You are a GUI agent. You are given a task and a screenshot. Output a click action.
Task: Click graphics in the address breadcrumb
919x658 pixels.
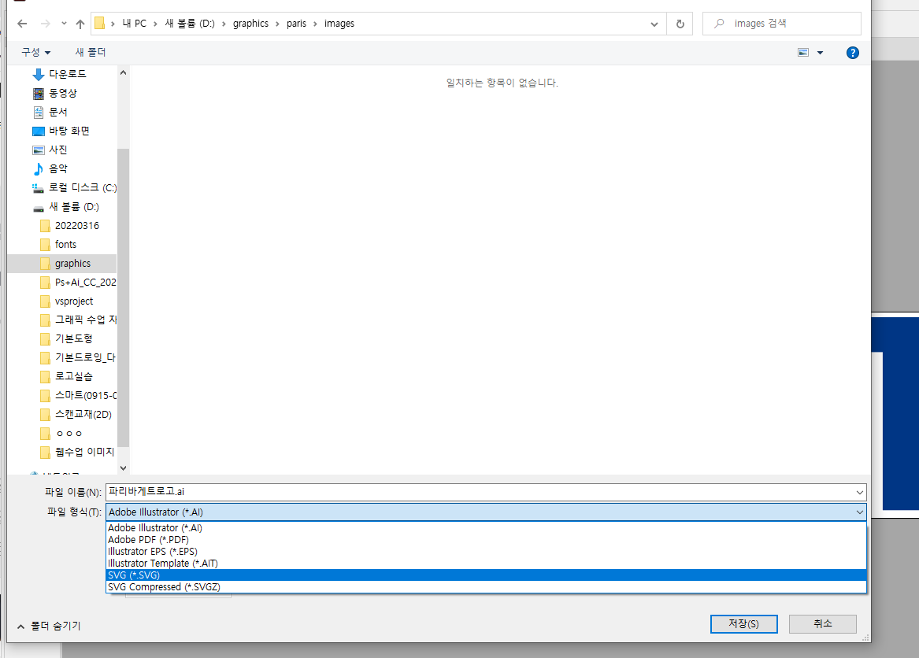click(x=250, y=24)
